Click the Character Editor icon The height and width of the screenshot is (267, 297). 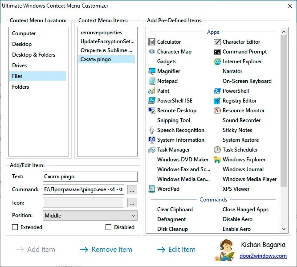217,42
